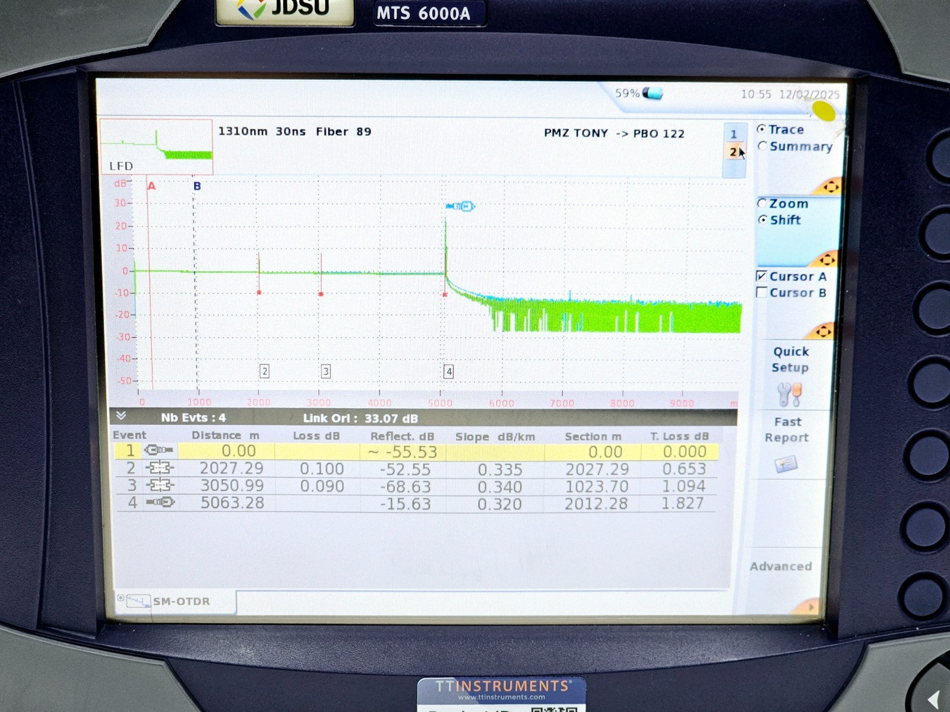The image size is (950, 712).
Task: Click the battery level icon
Action: point(653,93)
